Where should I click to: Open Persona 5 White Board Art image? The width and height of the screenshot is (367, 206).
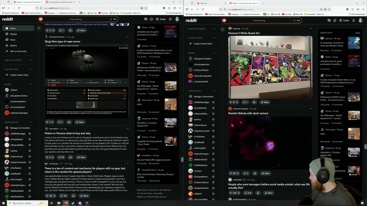270,67
